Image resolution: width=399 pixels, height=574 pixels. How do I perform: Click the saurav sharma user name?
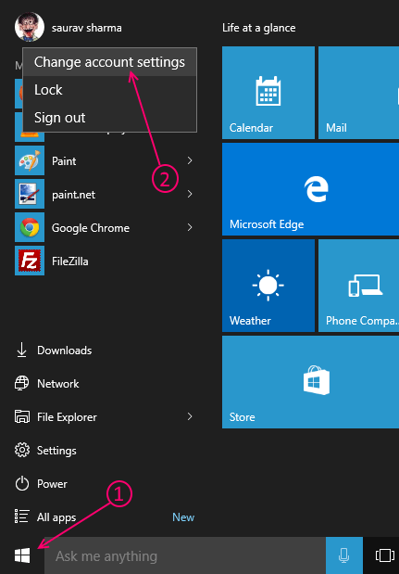(x=87, y=28)
